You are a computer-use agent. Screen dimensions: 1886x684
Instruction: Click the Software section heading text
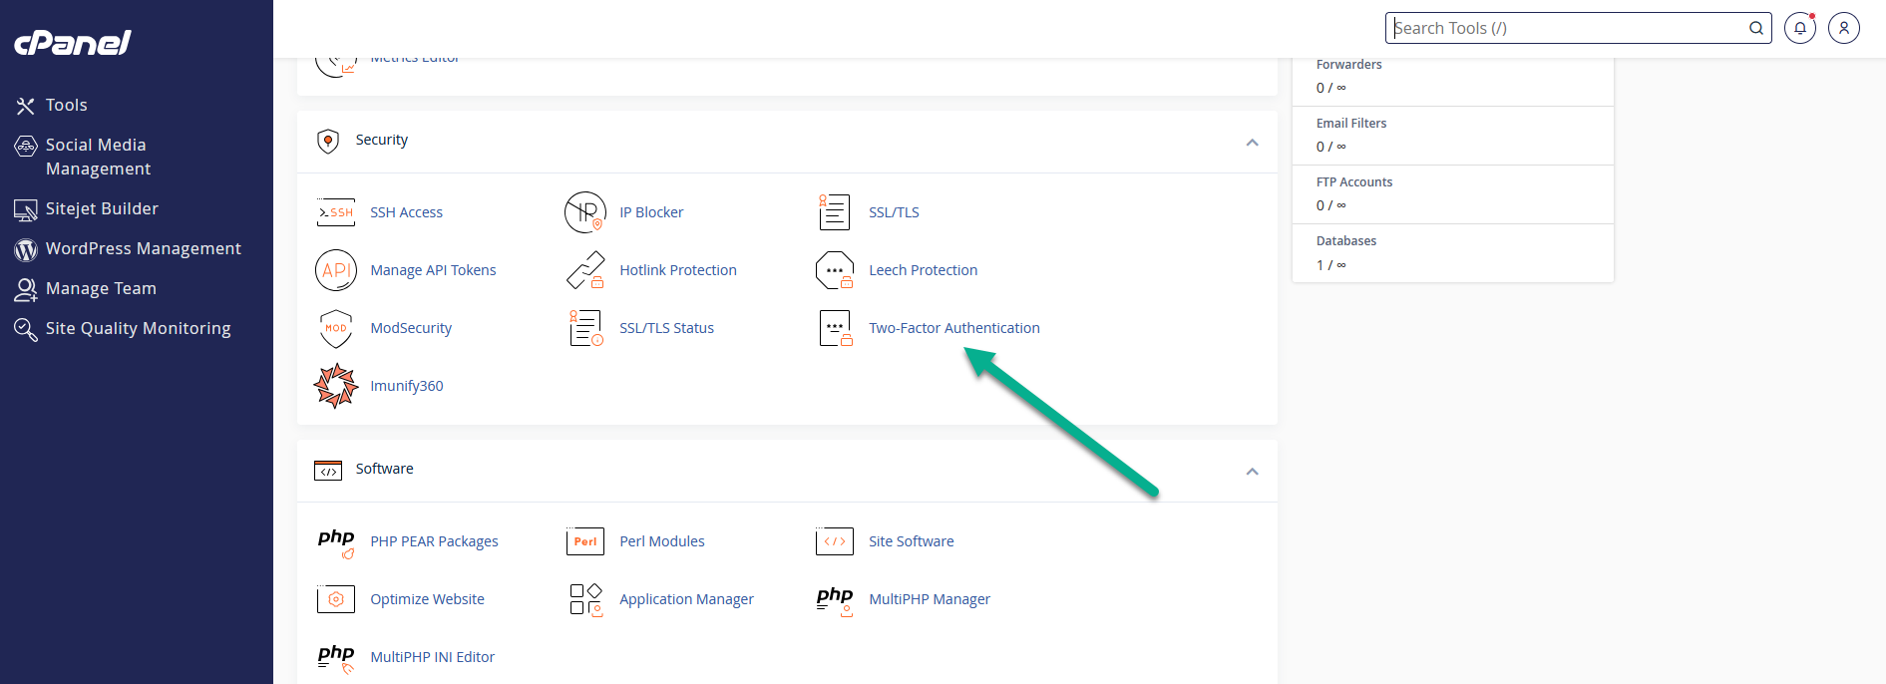click(x=385, y=469)
